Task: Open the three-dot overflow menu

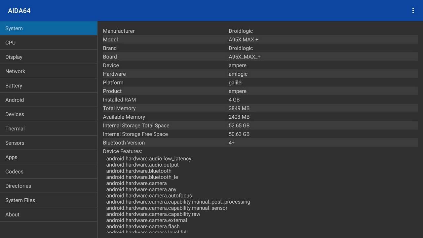Action: [413, 11]
